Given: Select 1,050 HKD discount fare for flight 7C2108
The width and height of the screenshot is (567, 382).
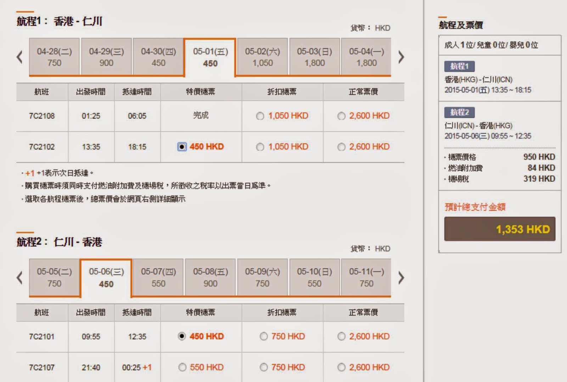Looking at the screenshot, I should tap(260, 116).
